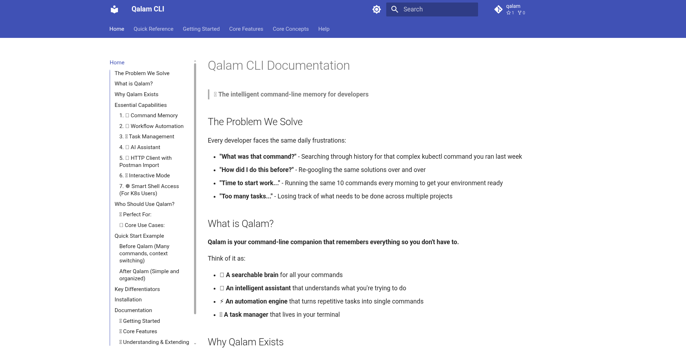This screenshot has height=355, width=686.
Task: Open the qalam repository via the git icon
Action: pyautogui.click(x=499, y=9)
